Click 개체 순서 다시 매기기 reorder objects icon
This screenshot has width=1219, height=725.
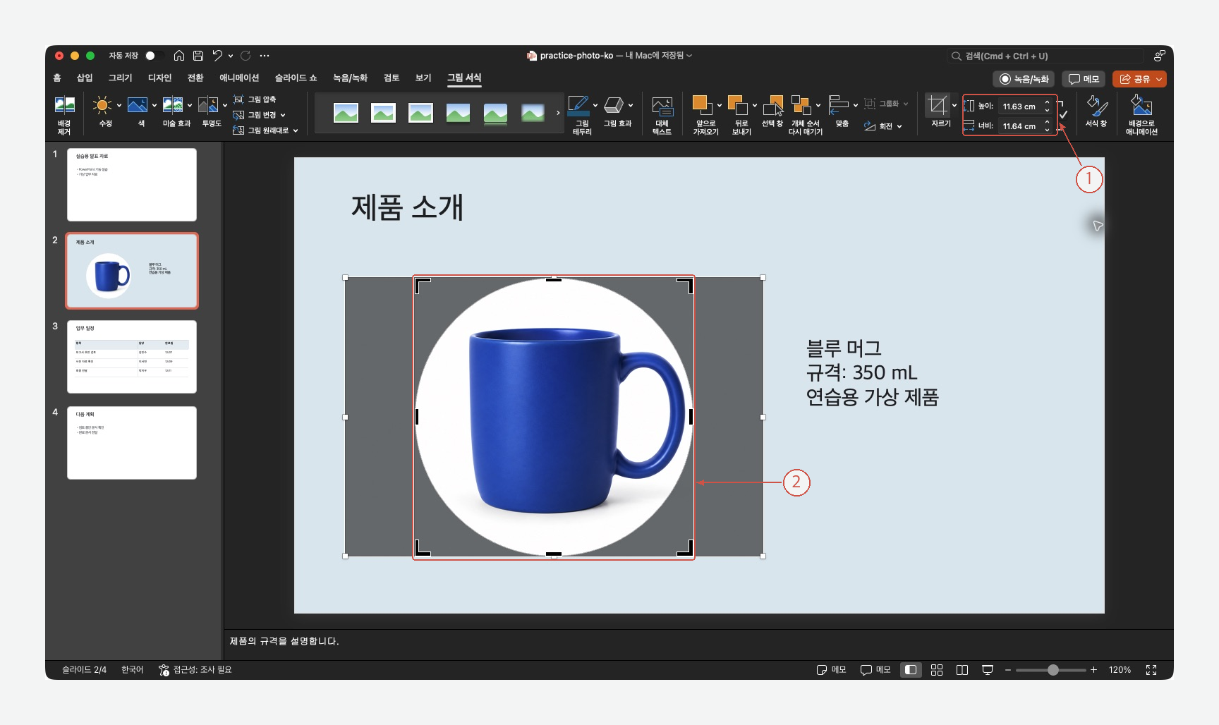coord(801,105)
